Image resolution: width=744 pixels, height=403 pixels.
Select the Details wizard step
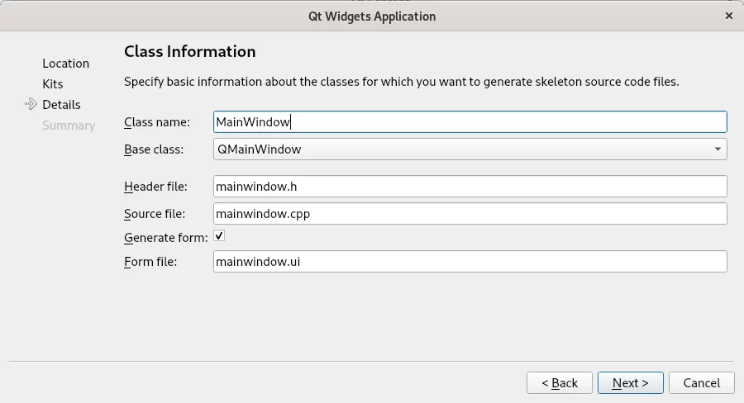(x=61, y=104)
